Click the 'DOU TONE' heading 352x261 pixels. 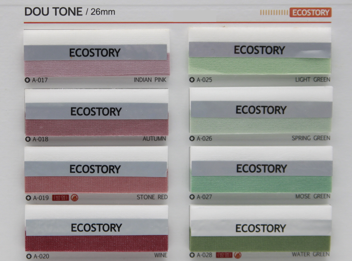tap(53, 12)
